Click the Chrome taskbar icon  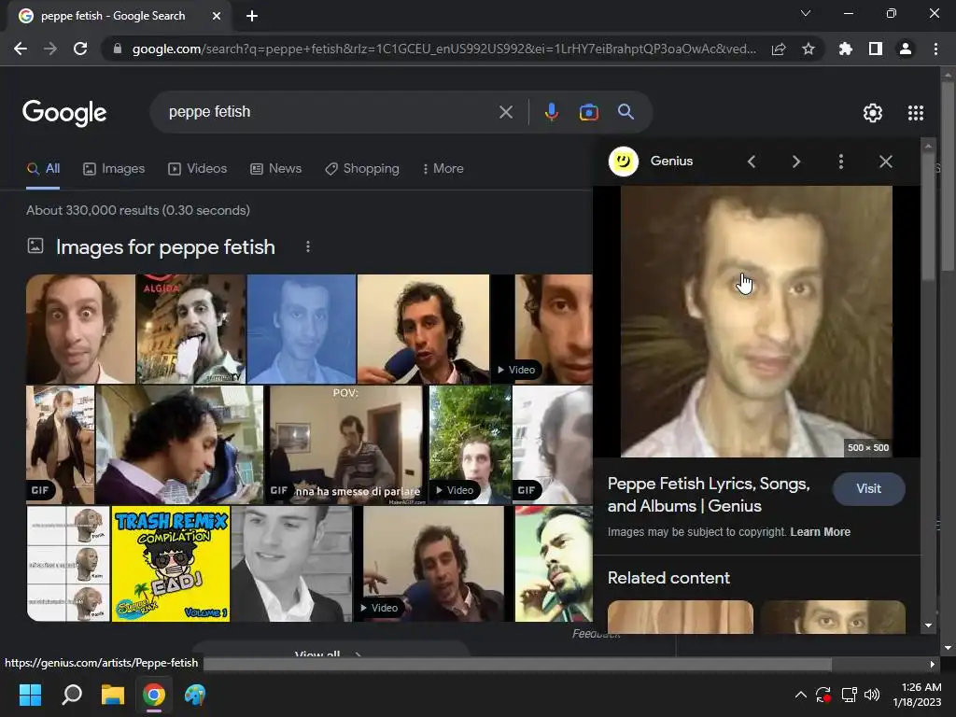(x=154, y=695)
